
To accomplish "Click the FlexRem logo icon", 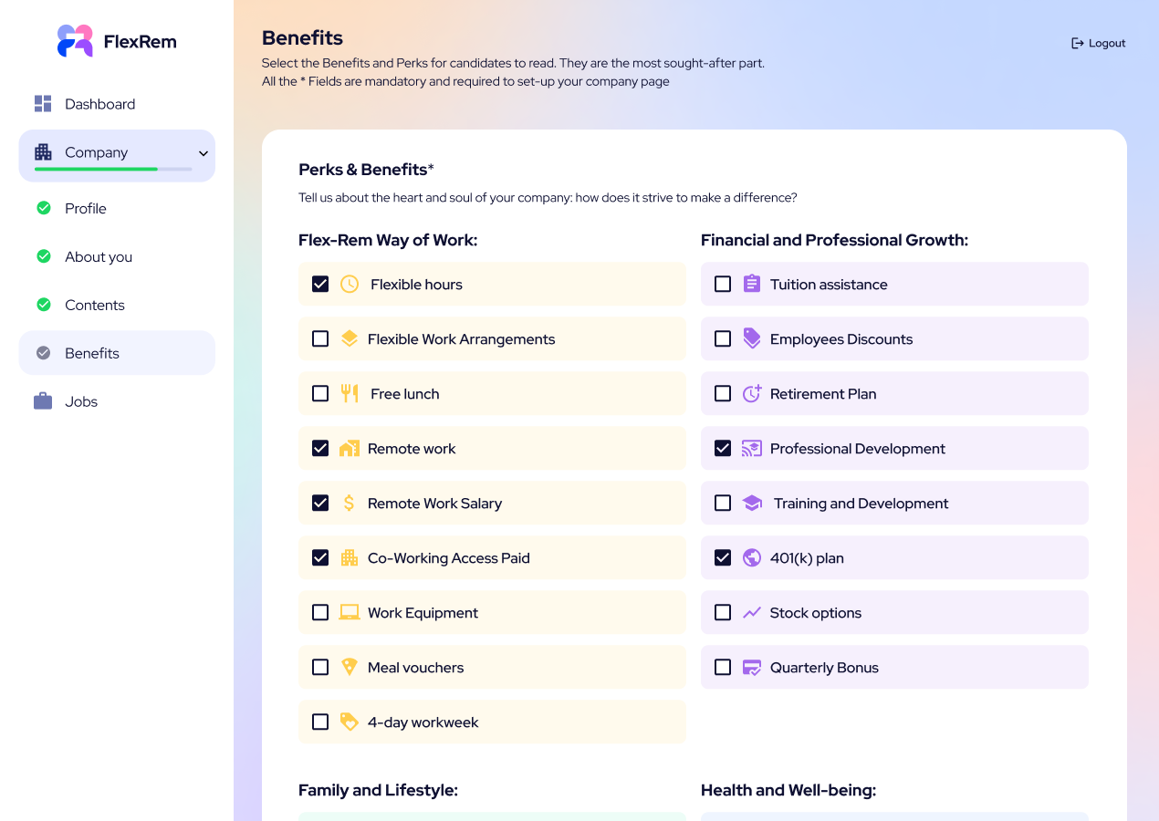I will (x=75, y=41).
